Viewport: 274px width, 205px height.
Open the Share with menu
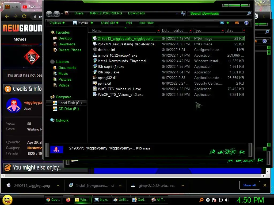[109, 23]
